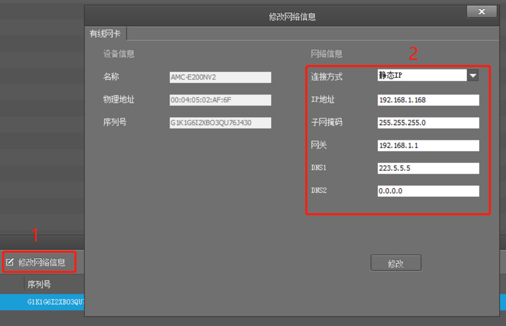Image resolution: width=506 pixels, height=326 pixels.
Task: Click the 物理地址 label
Action: [x=118, y=99]
